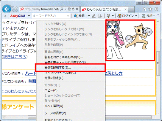Screen dimensions: 162x121
Task: Click the AzbyClub logo
Action: 18,16
